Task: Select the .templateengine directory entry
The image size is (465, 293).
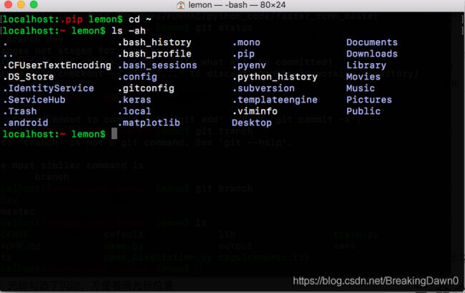Action: point(275,100)
